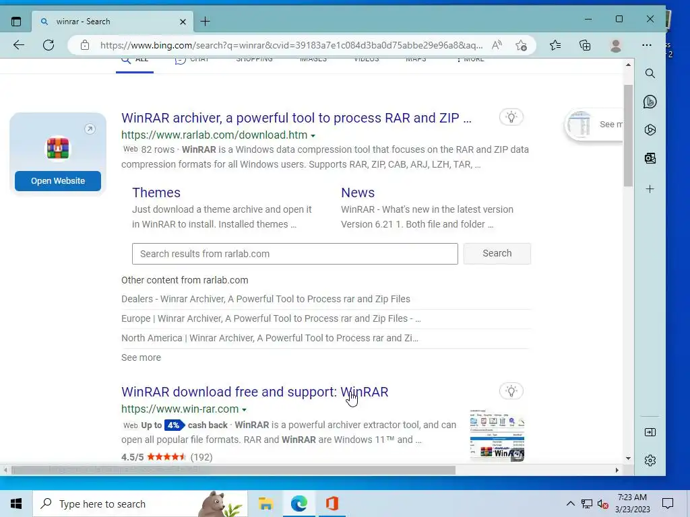This screenshot has width=690, height=517.
Task: Open 'North America | Winrar Archiver' link
Action: (x=270, y=338)
